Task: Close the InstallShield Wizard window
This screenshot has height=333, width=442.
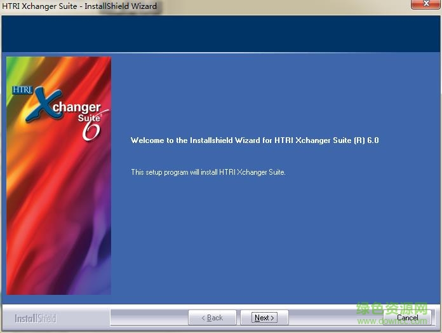Action: pos(426,4)
